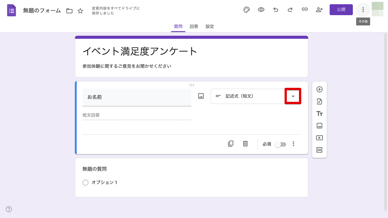Click the 公開 publish button

coord(341,10)
